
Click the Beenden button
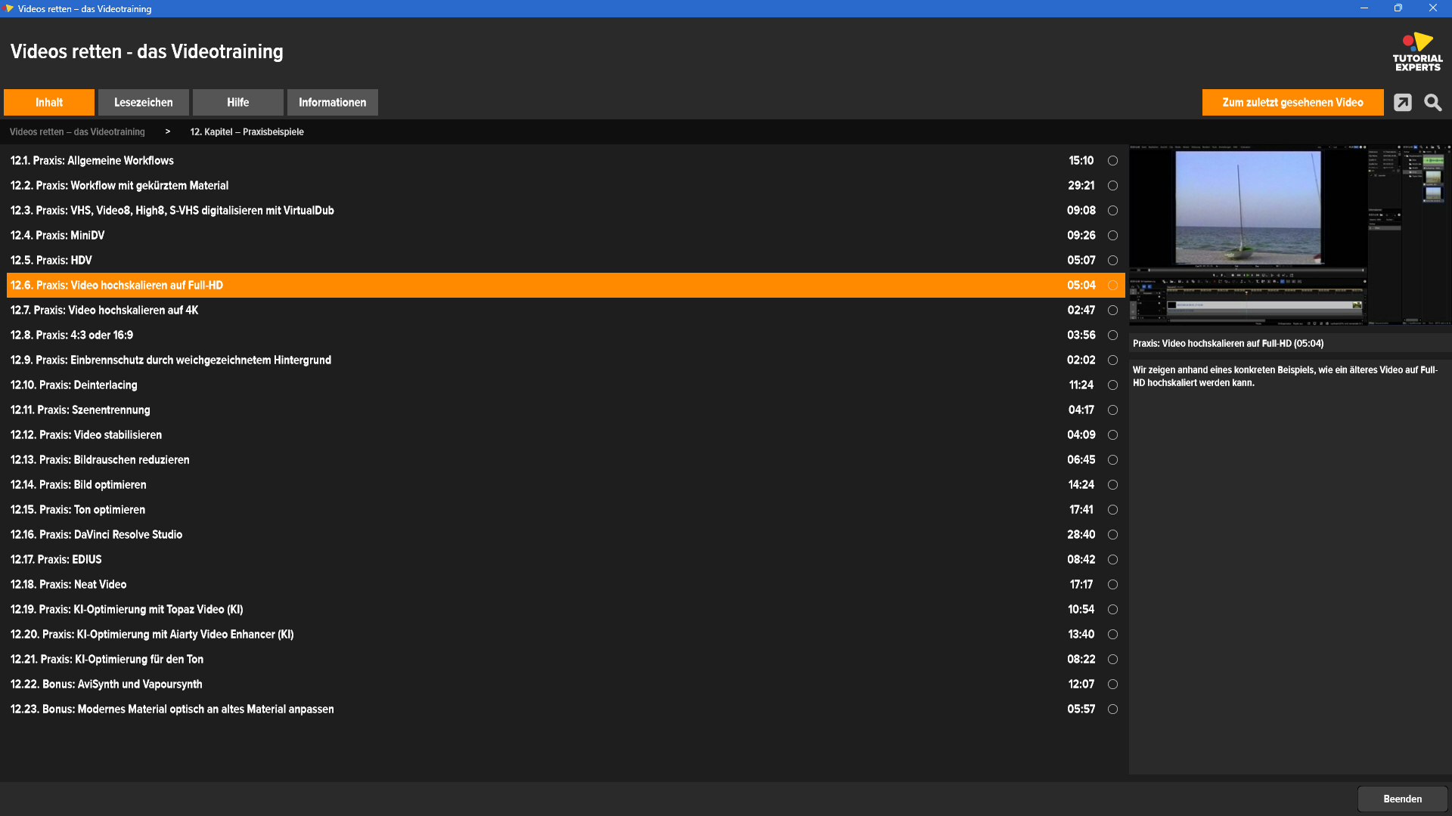[1403, 799]
